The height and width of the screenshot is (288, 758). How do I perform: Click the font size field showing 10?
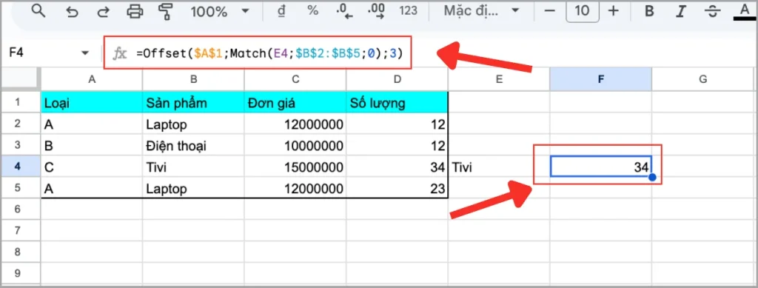(582, 11)
